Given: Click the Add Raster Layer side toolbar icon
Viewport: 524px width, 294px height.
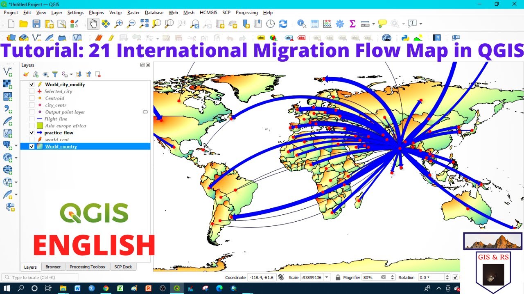Looking at the screenshot, I should tap(8, 84).
